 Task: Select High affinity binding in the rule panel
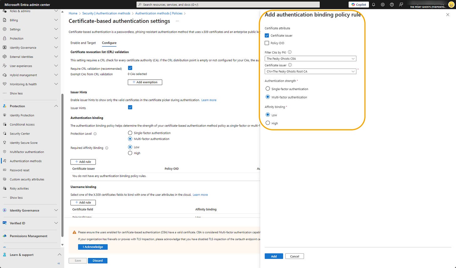point(267,123)
